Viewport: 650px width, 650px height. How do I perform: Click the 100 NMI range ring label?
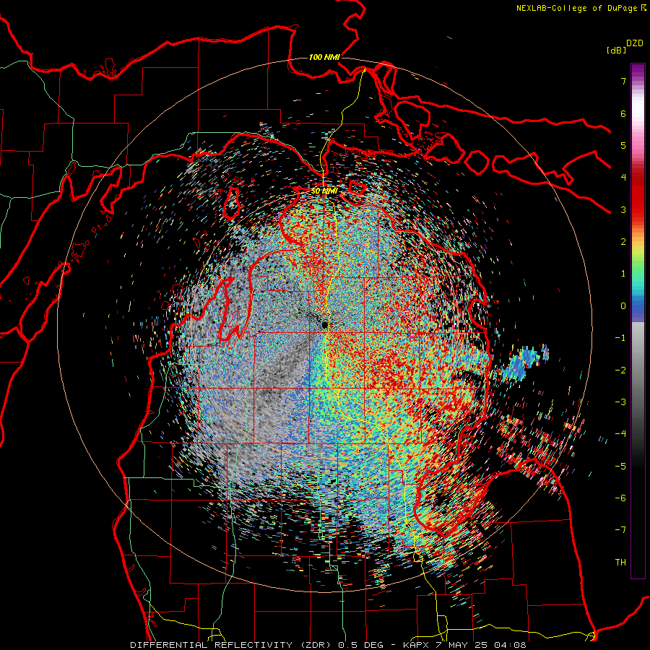pos(324,57)
